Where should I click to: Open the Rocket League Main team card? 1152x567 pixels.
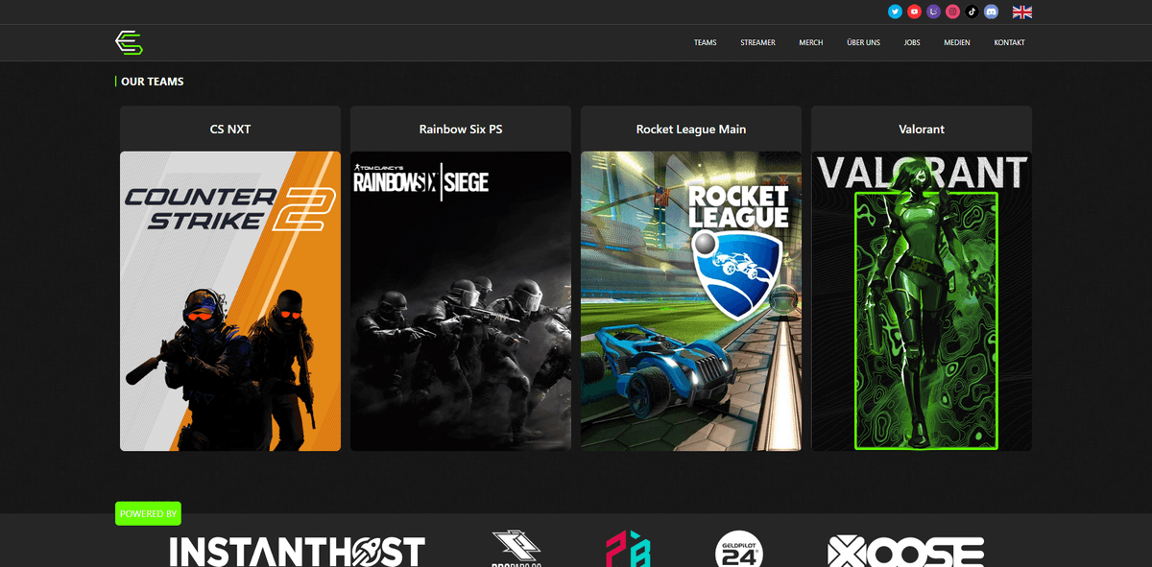click(691, 300)
